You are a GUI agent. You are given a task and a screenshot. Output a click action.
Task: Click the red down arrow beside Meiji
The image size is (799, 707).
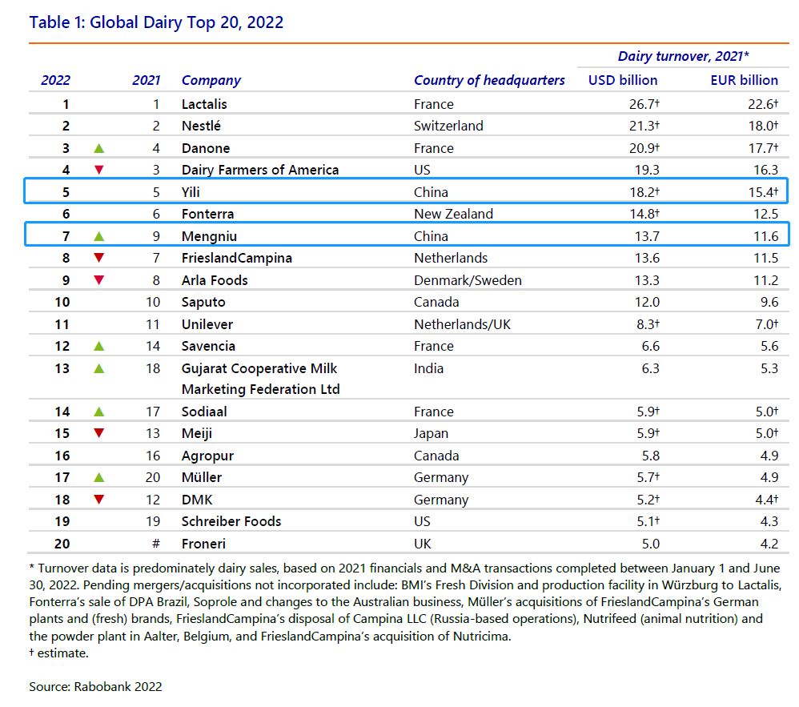point(98,433)
